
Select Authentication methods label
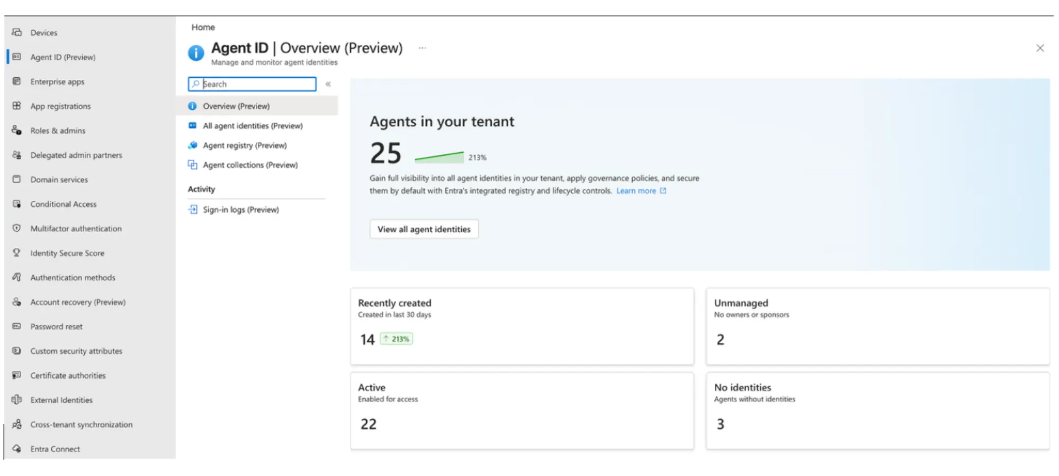pos(73,278)
